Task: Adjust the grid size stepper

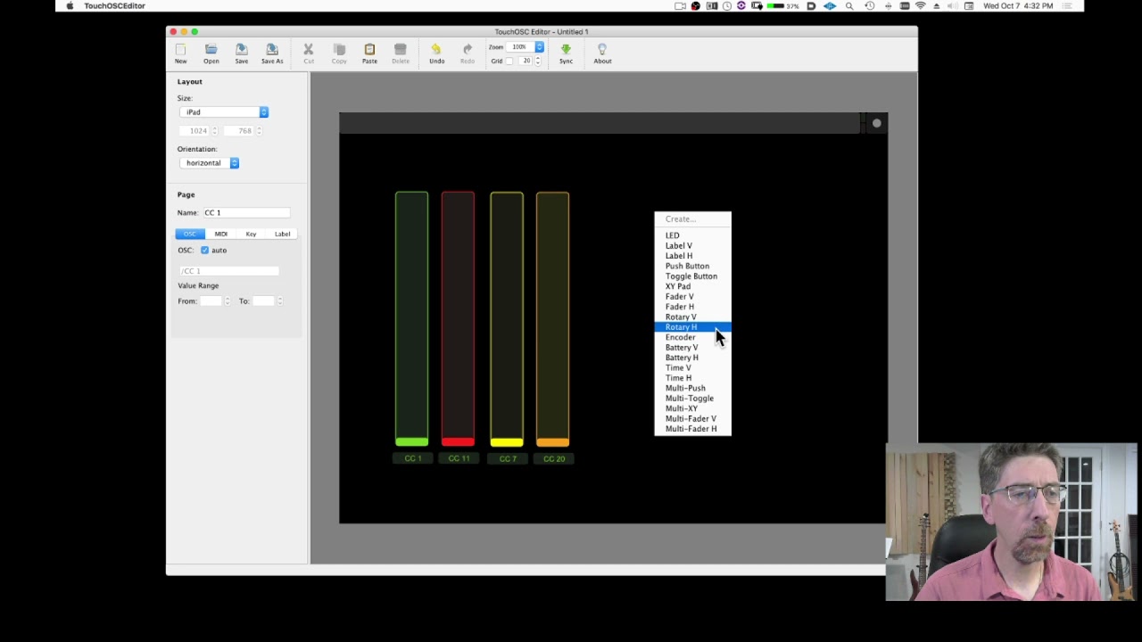Action: pyautogui.click(x=537, y=61)
